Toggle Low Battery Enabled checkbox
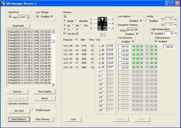181x128 pixels. [141, 21]
